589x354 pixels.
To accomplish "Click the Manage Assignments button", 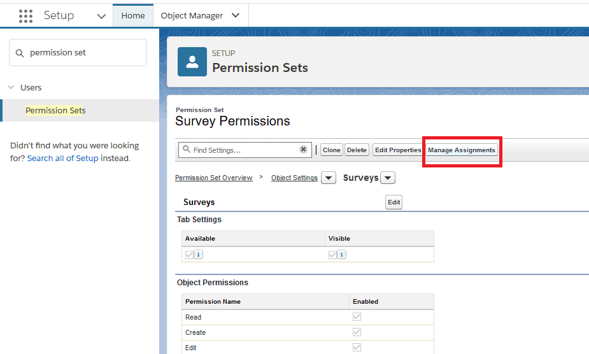I will [461, 150].
